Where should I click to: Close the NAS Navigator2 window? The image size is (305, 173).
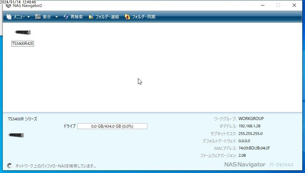click(x=294, y=5)
